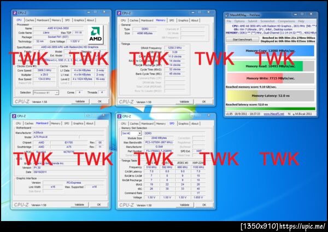Image resolution: width=328 pixels, height=232 pixels.
Task: Click CPU-Z icon in the SPD-tab window title bar
Action: tap(119, 117)
